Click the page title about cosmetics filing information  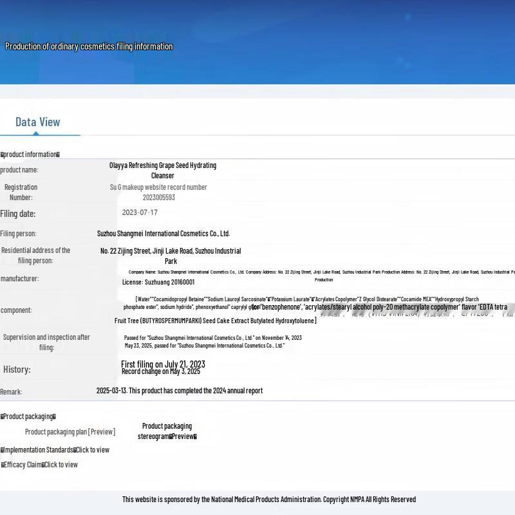click(89, 46)
